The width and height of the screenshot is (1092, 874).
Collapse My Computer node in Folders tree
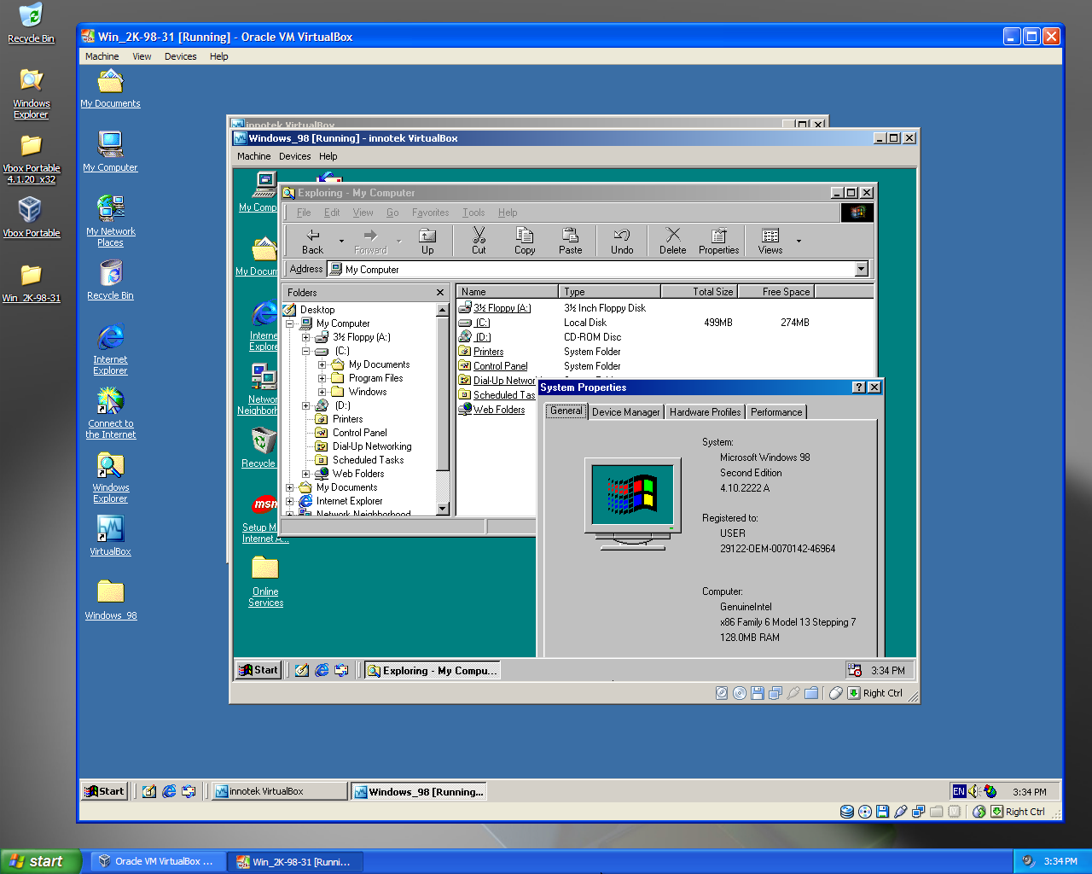290,323
